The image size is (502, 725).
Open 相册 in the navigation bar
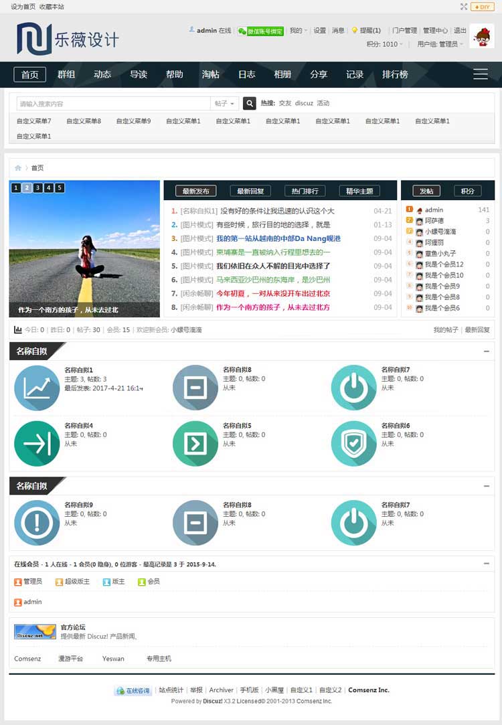coord(282,74)
